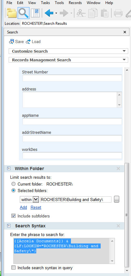The height and width of the screenshot is (276, 131).
Task: Select the magnifying glass Search icon
Action: point(24,13)
